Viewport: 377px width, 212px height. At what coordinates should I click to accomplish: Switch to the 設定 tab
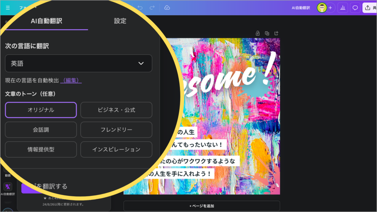[x=120, y=21]
